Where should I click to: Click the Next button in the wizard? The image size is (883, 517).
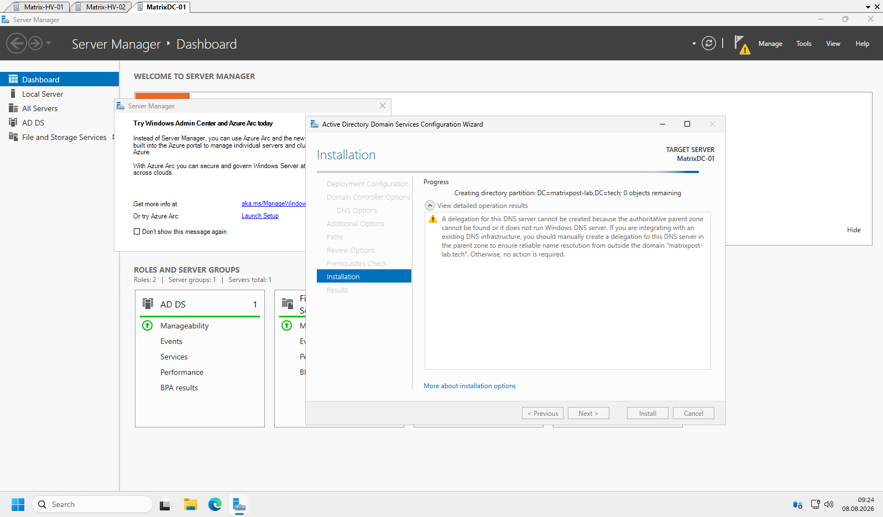tap(588, 414)
